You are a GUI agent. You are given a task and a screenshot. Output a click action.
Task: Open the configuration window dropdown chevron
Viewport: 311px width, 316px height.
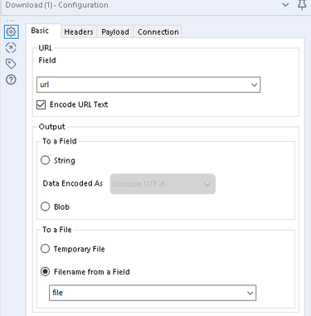point(285,5)
